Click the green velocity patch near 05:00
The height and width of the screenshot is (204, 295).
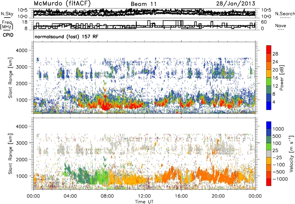pos(82,175)
